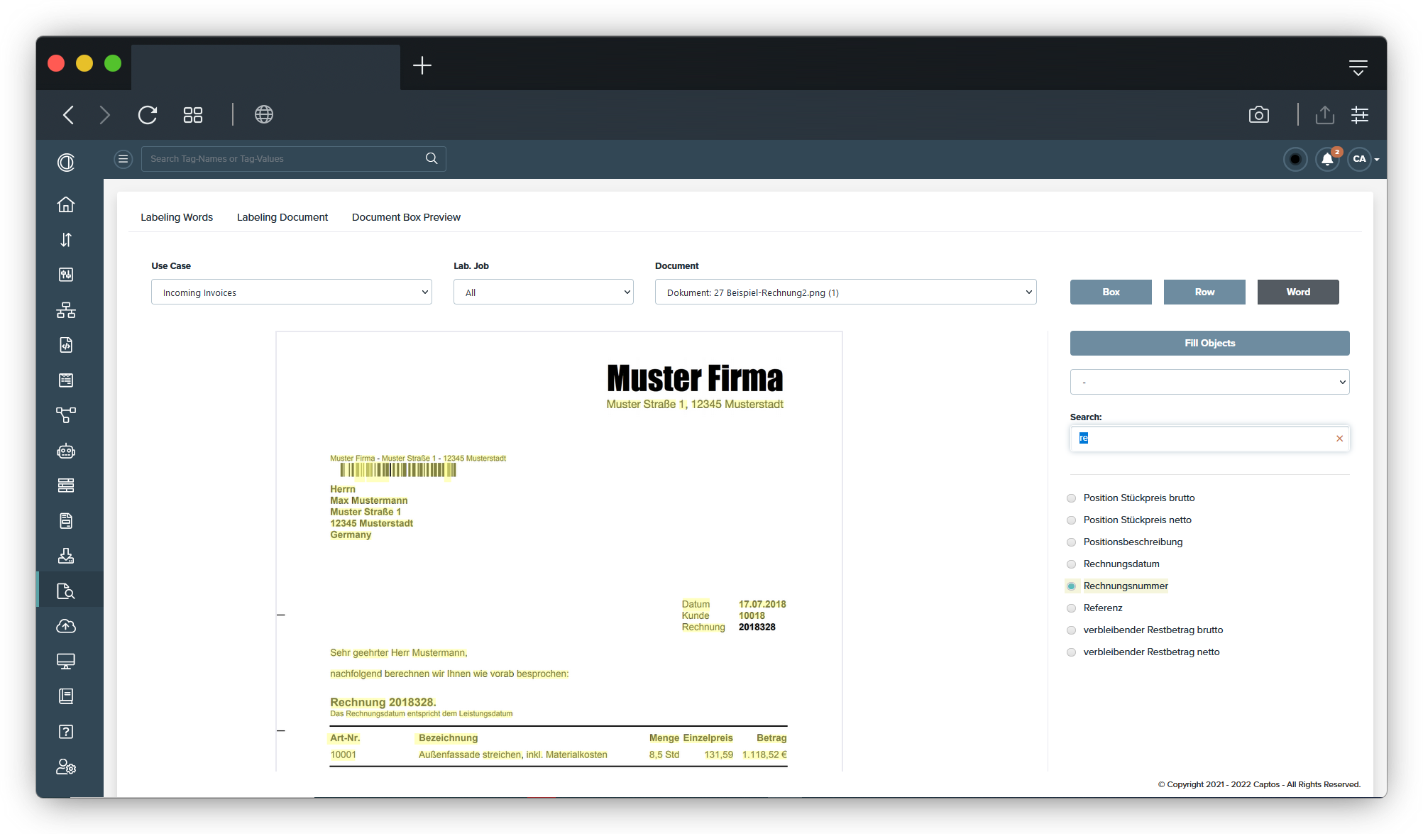
Task: Open the dropdown below Fill Objects
Action: pyautogui.click(x=1210, y=382)
